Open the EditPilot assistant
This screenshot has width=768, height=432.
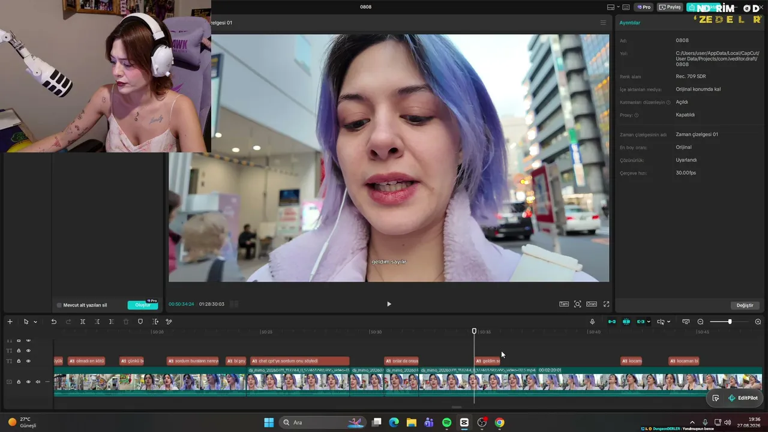[x=743, y=398]
